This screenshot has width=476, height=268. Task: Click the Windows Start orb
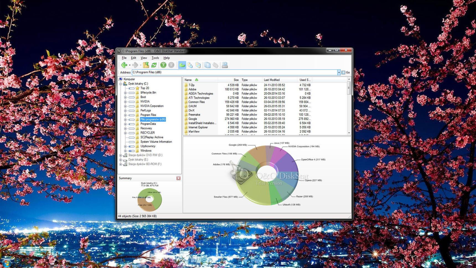6,263
